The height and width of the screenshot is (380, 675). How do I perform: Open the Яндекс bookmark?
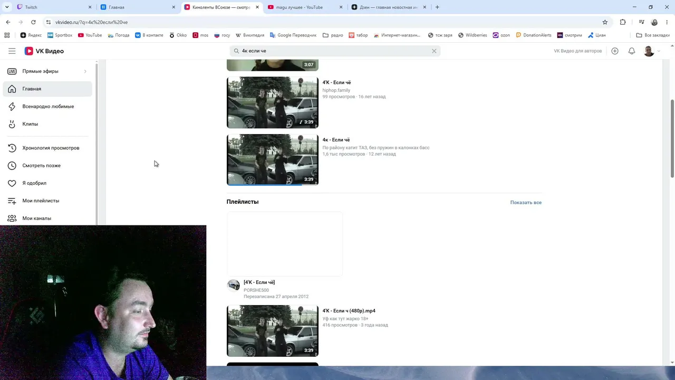(31, 35)
